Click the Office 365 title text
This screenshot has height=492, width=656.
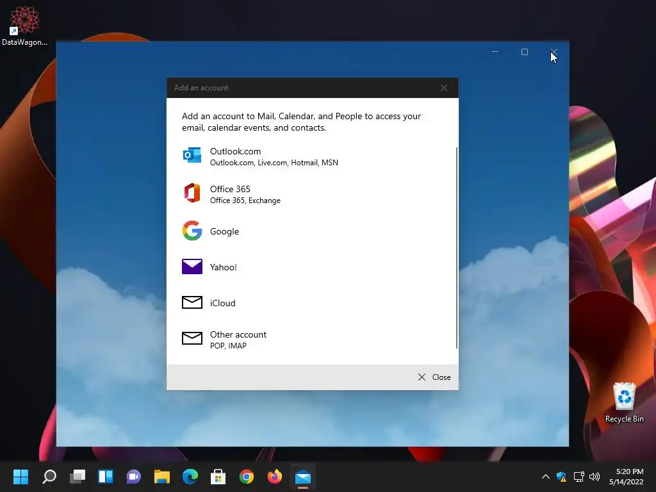[230, 189]
